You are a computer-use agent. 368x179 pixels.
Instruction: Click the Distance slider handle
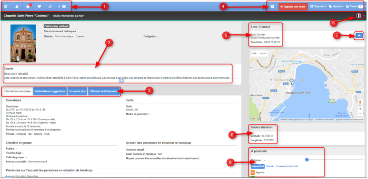[x=307, y=160]
